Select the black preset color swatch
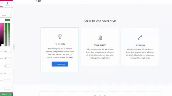This screenshot has height=96, width=172. 1,45
